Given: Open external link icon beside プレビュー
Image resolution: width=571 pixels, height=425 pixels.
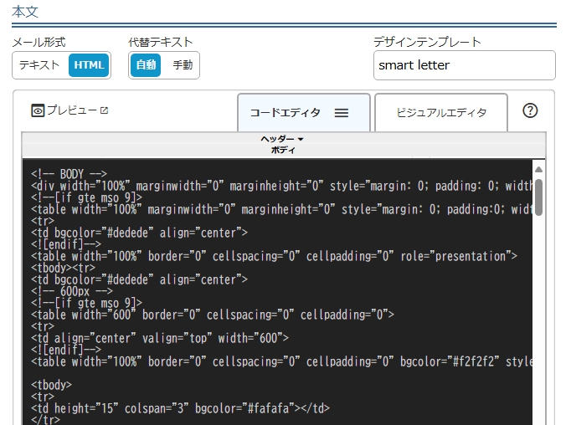Looking at the screenshot, I should point(104,110).
